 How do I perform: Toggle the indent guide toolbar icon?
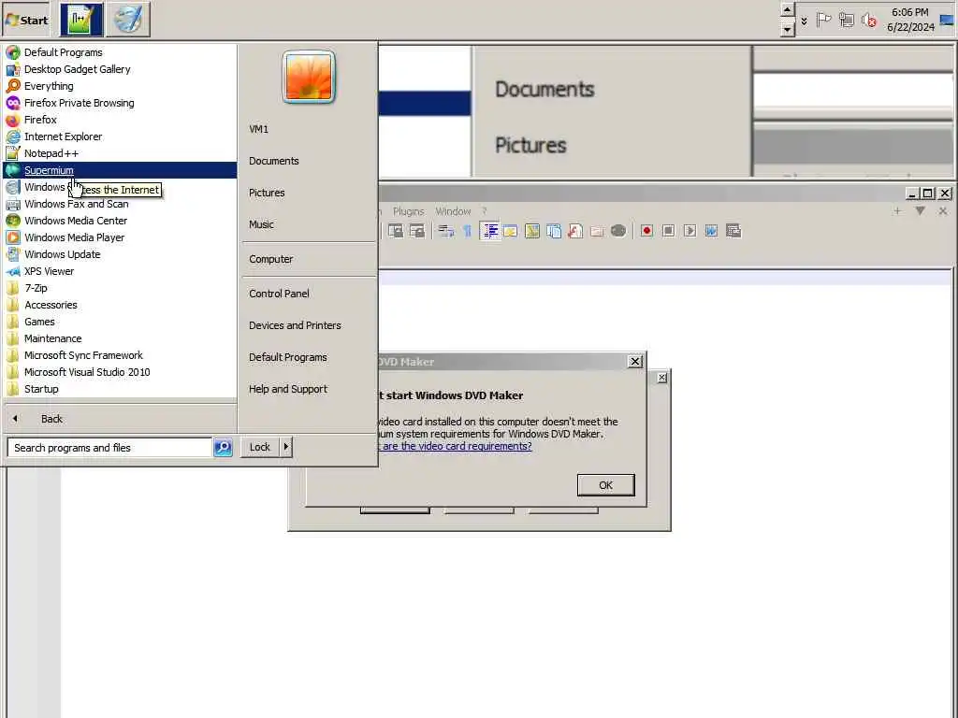coord(490,231)
